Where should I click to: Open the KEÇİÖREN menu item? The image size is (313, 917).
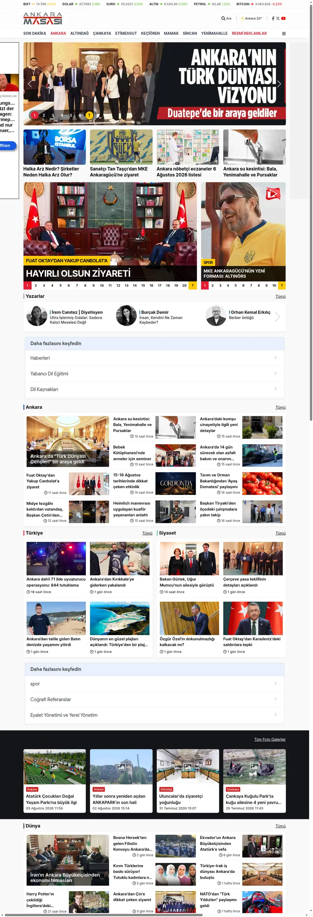coord(150,33)
